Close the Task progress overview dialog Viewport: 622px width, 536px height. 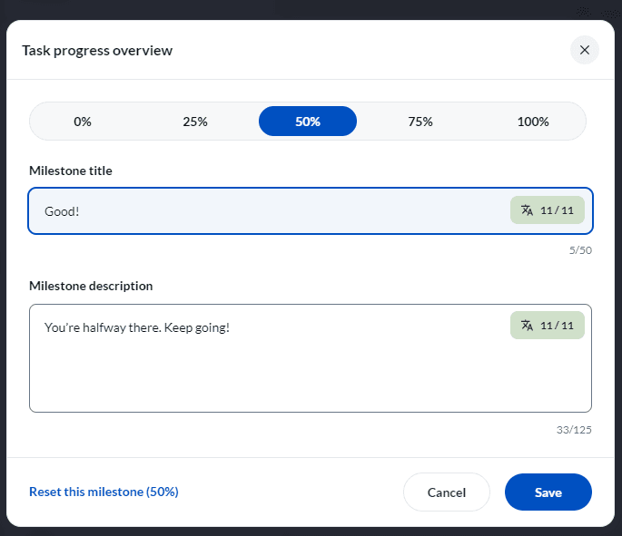(584, 50)
